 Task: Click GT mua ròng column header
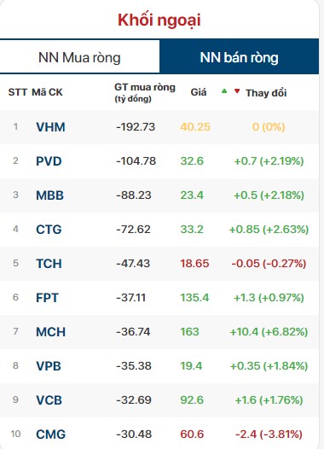[x=145, y=92]
